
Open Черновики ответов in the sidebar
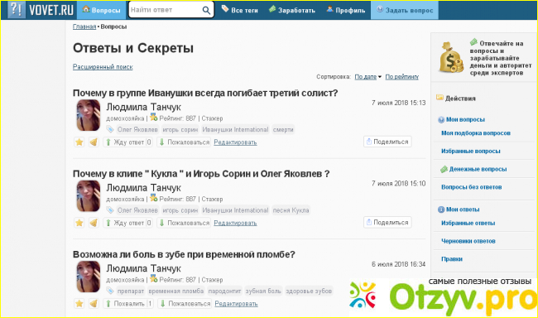(x=468, y=241)
